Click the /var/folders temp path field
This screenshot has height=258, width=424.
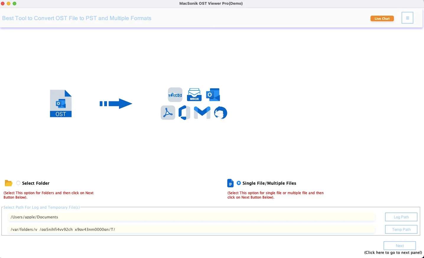pos(192,229)
